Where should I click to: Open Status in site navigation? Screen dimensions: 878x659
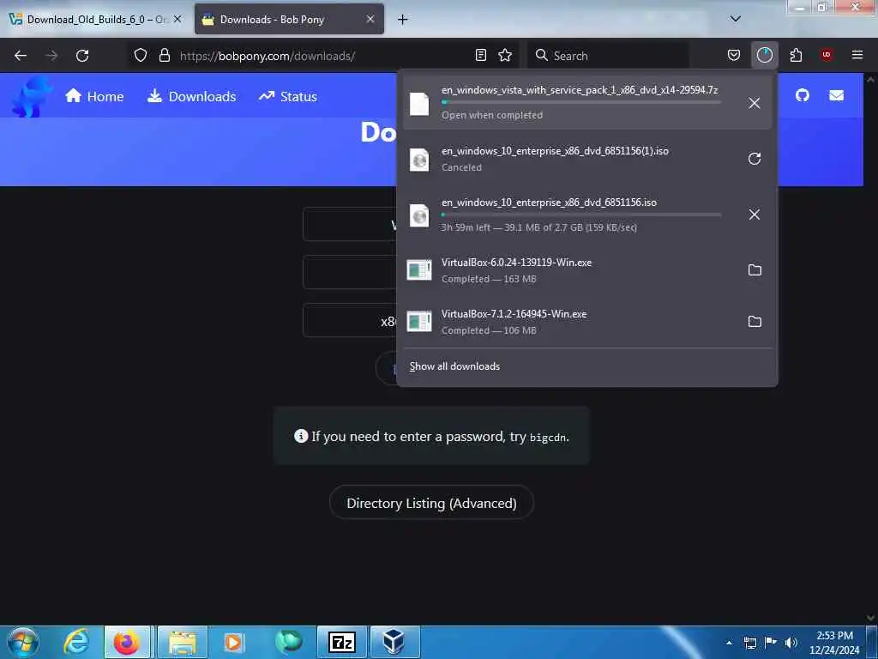click(288, 96)
